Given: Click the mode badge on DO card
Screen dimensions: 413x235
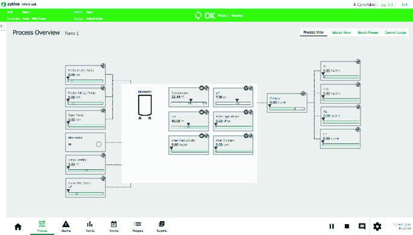Looking at the screenshot, I should (201, 112).
